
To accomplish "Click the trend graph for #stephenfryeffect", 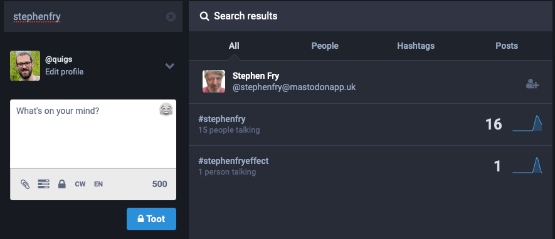I will (527, 166).
